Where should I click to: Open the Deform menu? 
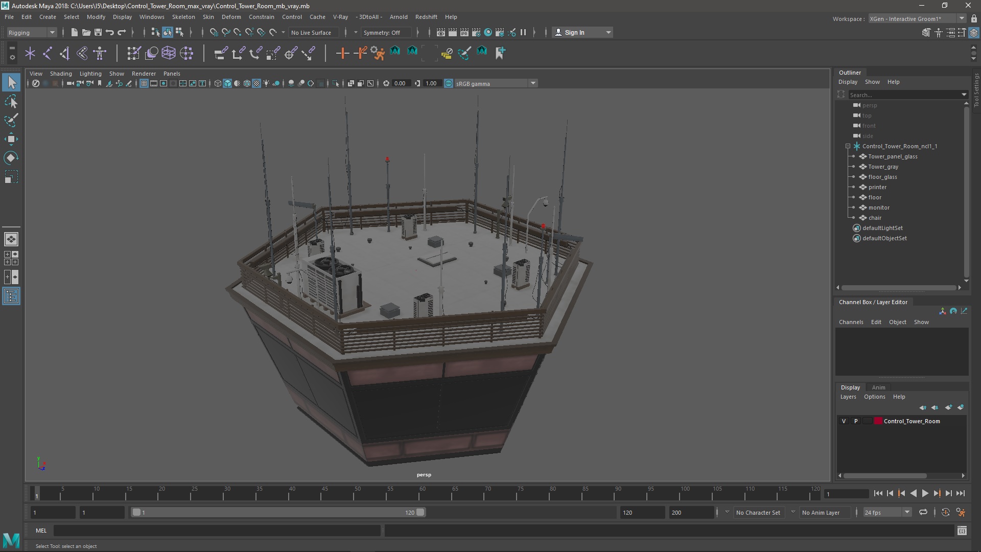[231, 17]
